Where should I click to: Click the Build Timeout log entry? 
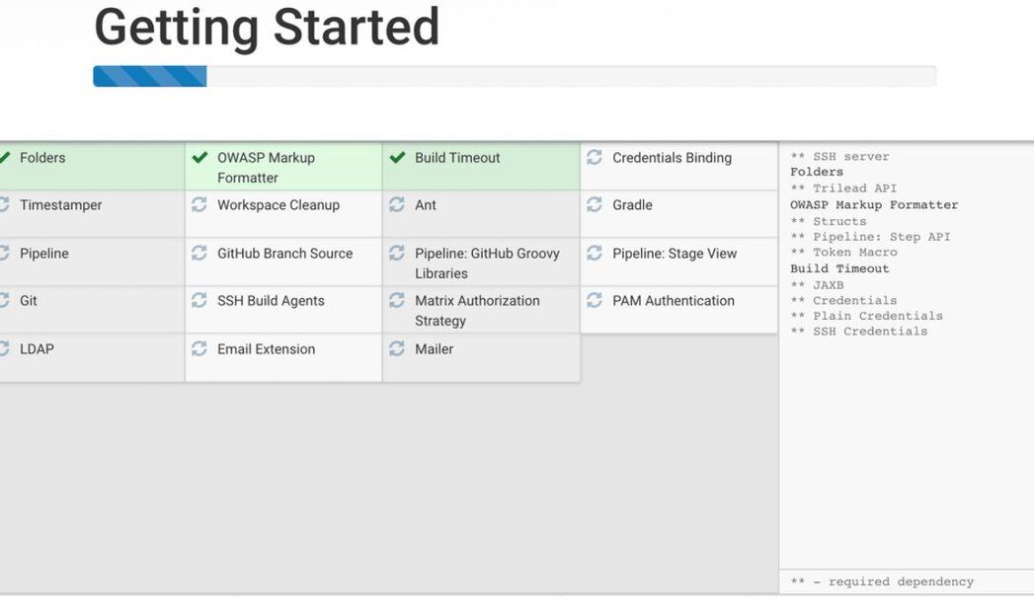839,268
